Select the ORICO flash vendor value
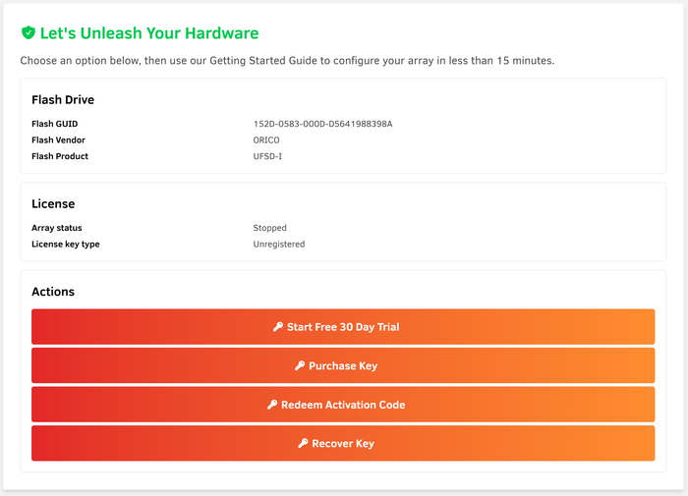Viewport: 688px width, 496px height. [x=266, y=140]
